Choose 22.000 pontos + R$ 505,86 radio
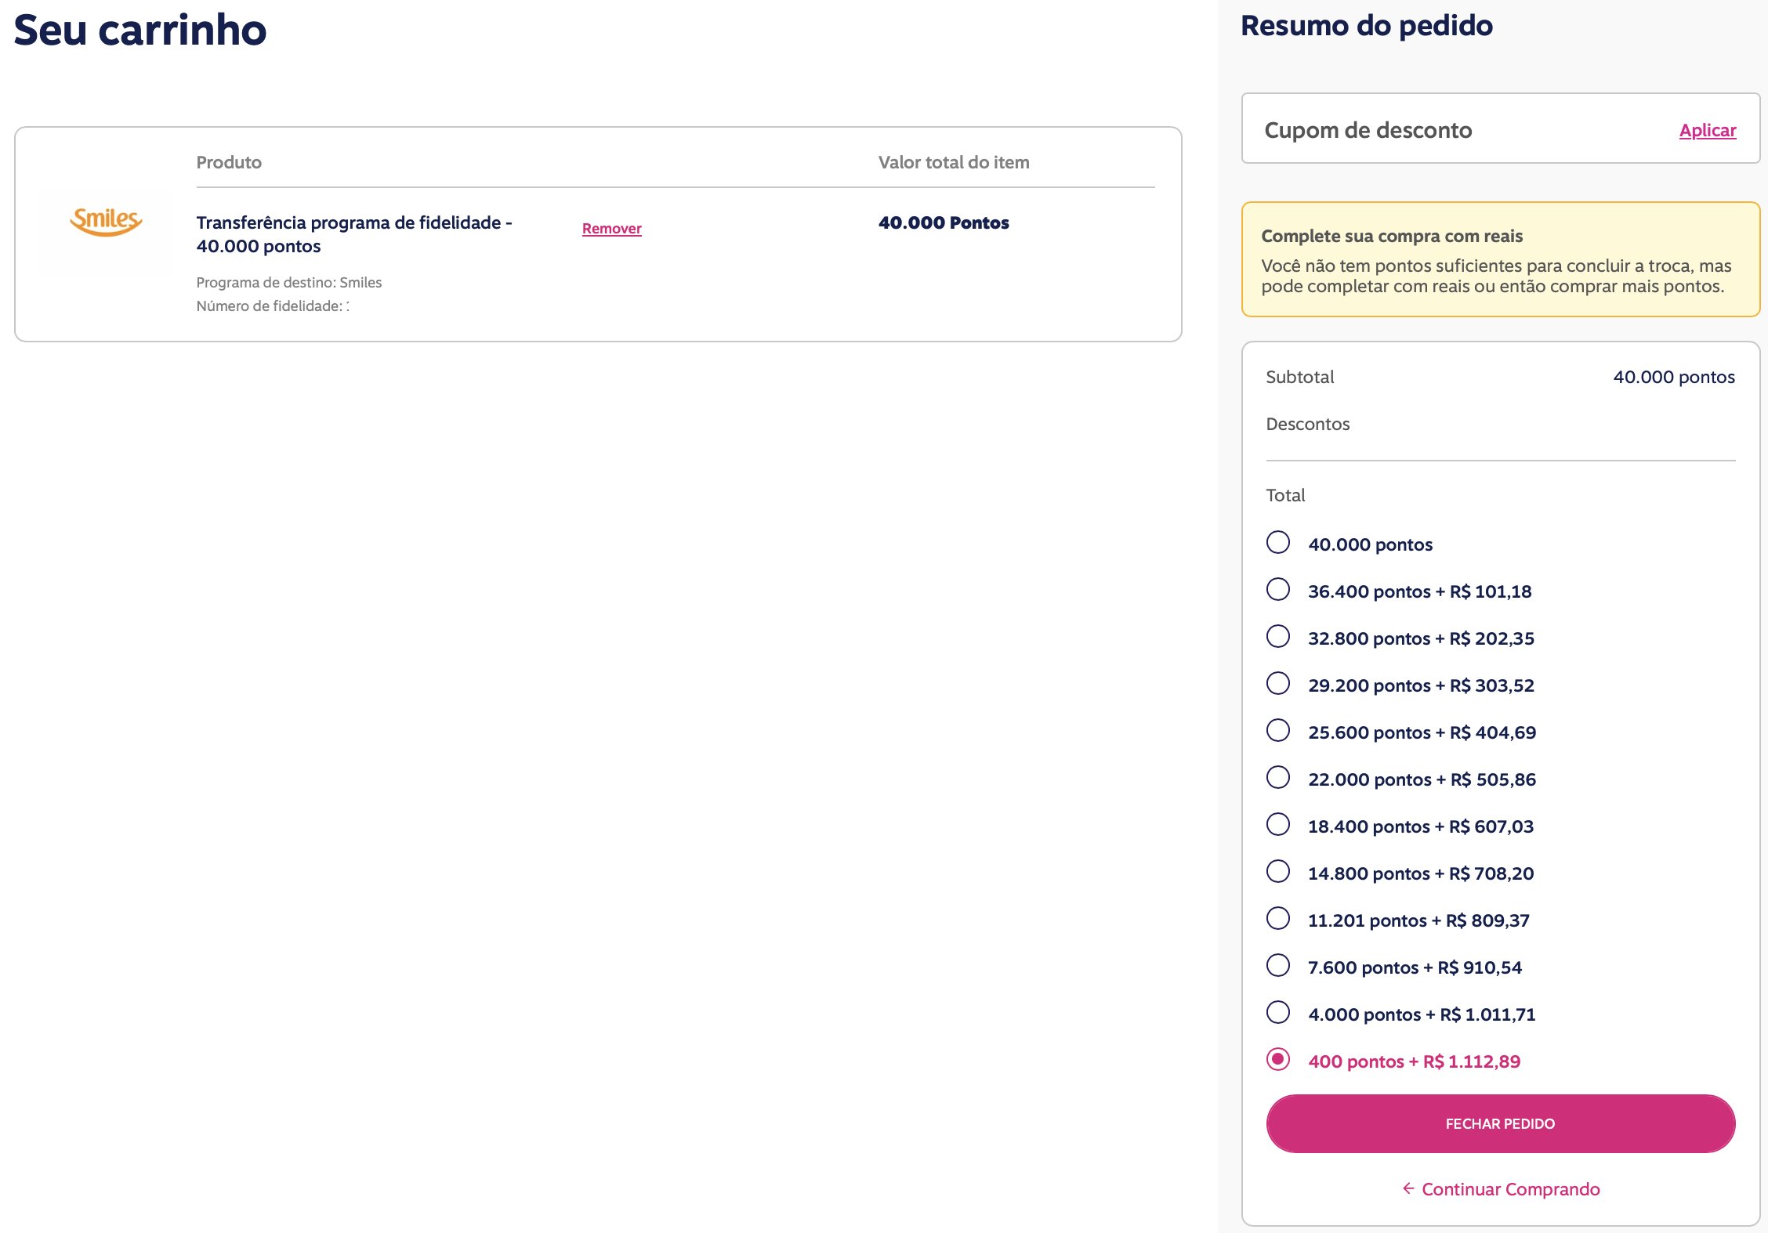The image size is (1768, 1233). coord(1278,778)
